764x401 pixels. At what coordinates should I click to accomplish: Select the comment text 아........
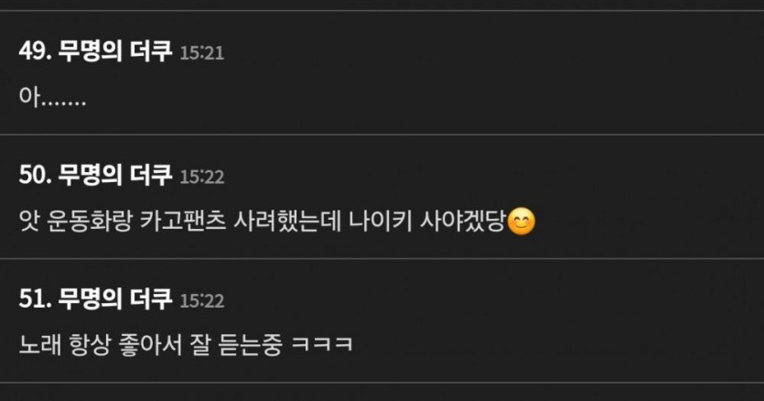pyautogui.click(x=53, y=97)
